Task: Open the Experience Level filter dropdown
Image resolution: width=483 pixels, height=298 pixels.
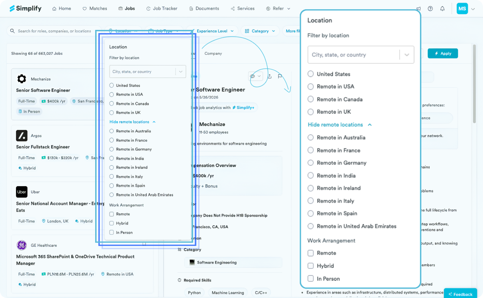Action: pos(212,31)
